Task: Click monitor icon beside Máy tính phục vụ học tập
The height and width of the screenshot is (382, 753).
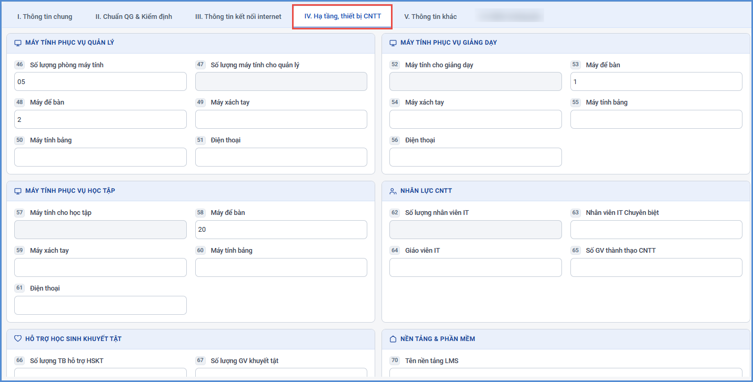Action: pos(18,191)
